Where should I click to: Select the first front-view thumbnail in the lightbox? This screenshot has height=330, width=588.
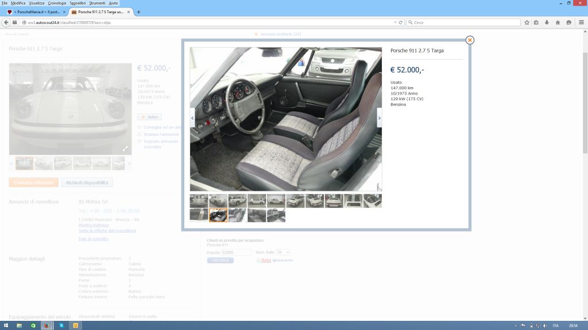(199, 201)
